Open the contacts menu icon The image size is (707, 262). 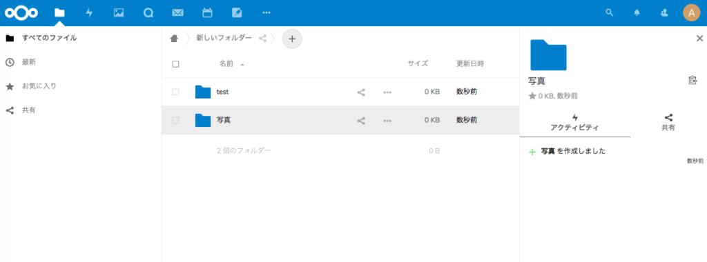coord(664,12)
